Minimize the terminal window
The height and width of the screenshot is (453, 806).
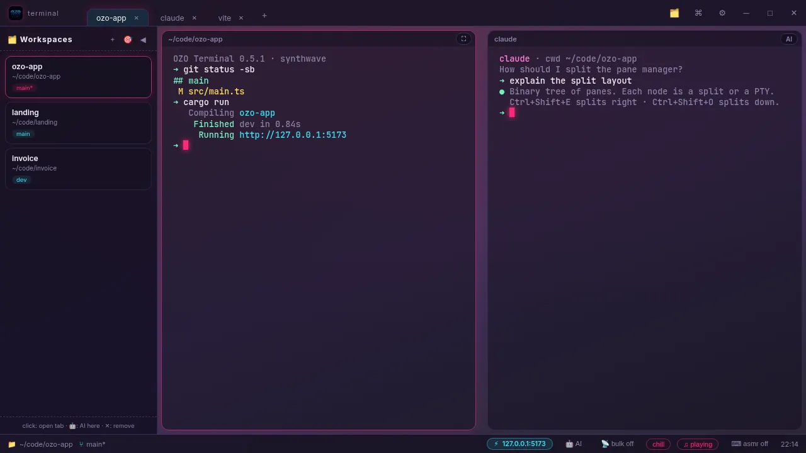(746, 13)
